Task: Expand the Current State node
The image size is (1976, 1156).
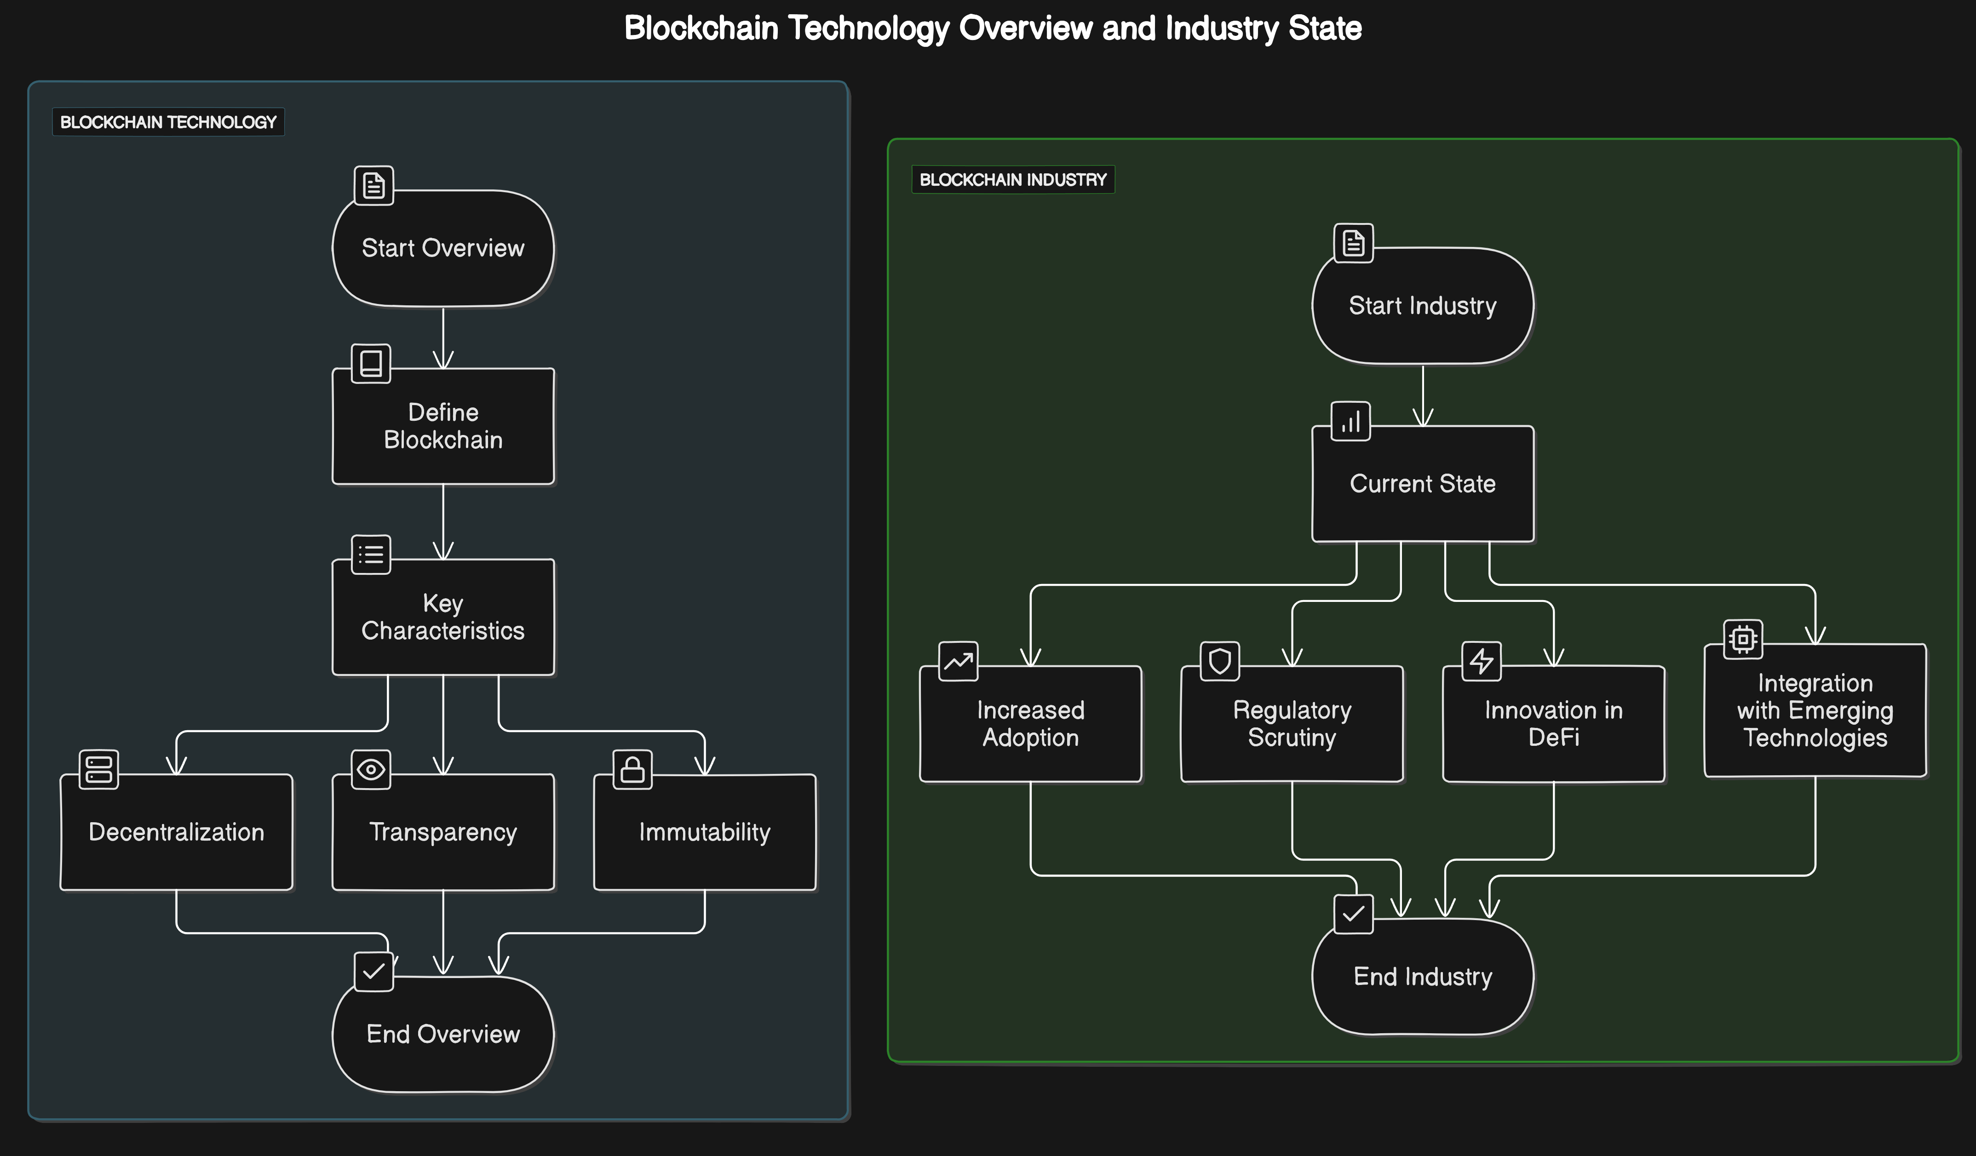Action: tap(1423, 484)
